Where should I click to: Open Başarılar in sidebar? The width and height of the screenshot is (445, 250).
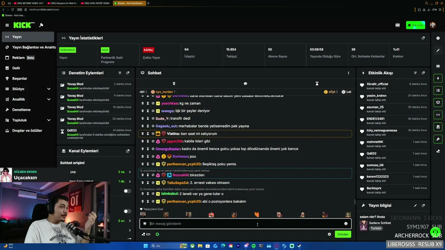28,78
